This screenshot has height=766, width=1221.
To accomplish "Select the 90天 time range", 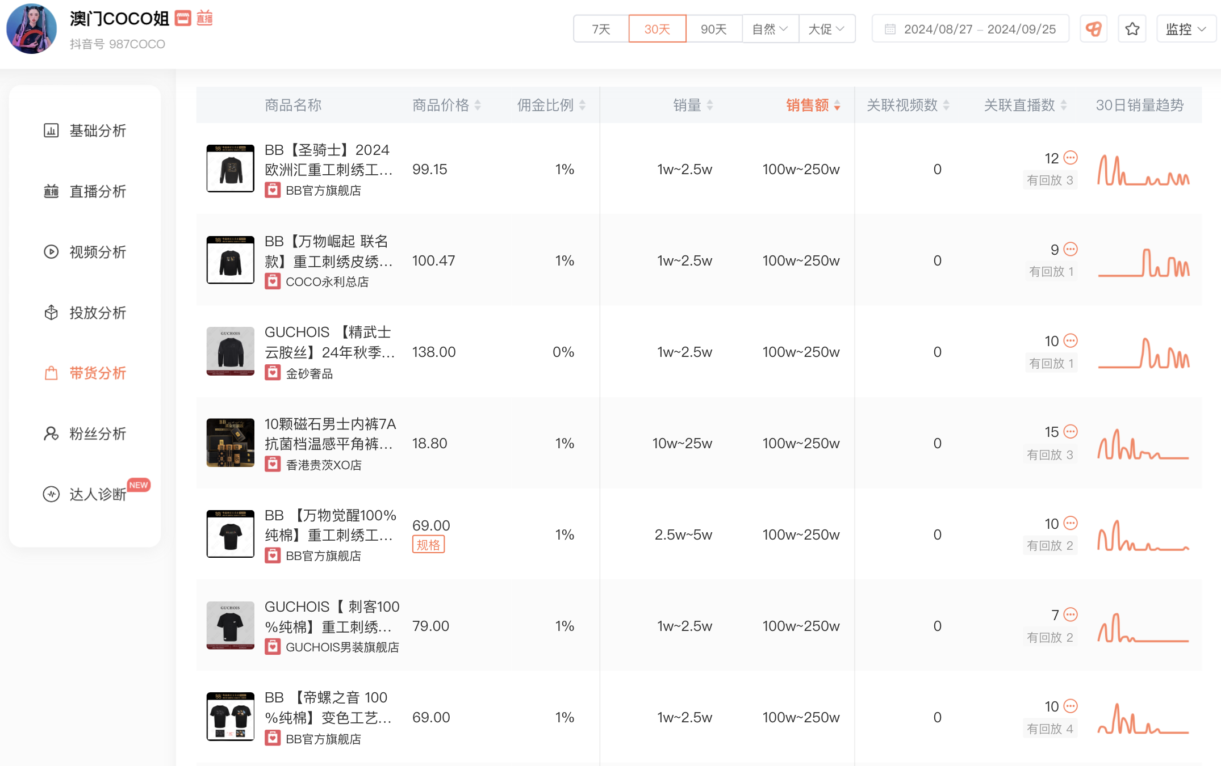I will (713, 29).
